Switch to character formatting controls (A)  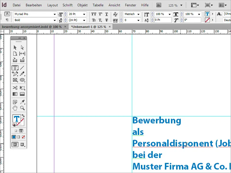coord(7,14)
